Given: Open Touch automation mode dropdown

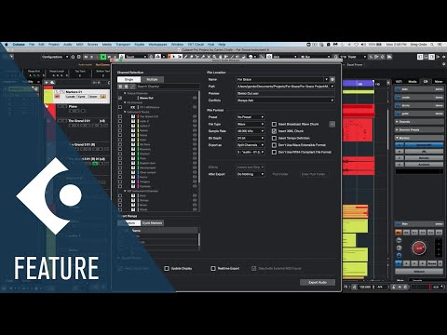Looking at the screenshot, I should click(x=136, y=57).
